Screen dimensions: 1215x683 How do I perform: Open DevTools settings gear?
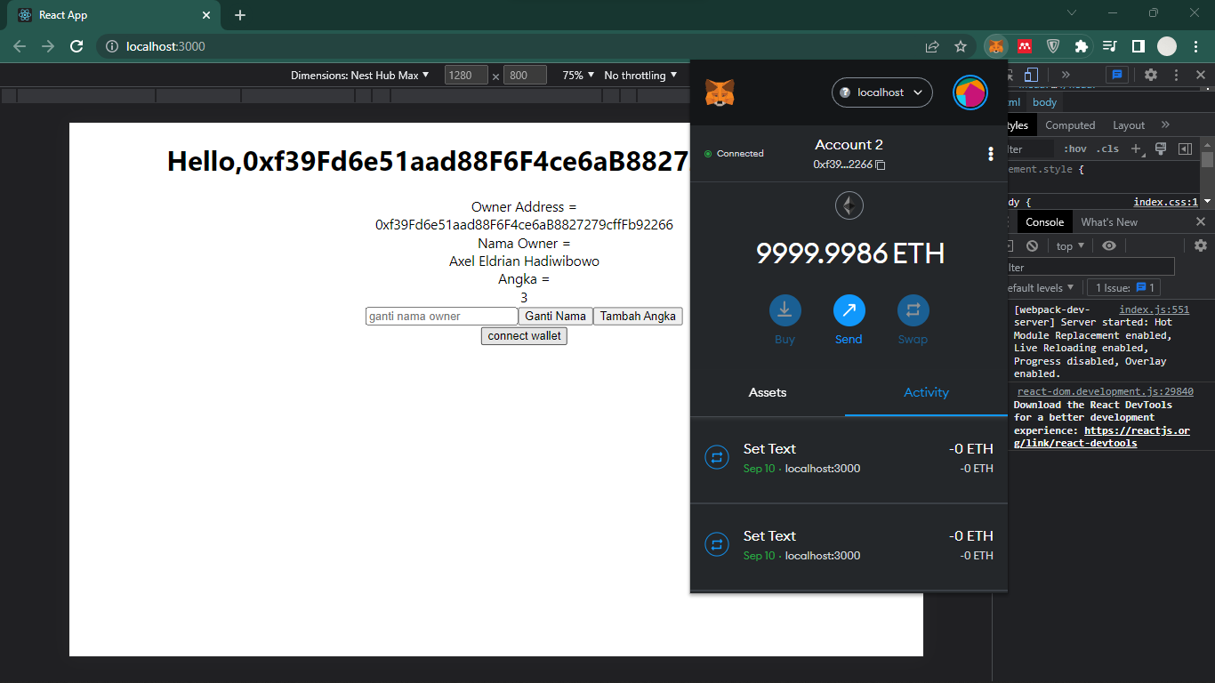pos(1151,75)
